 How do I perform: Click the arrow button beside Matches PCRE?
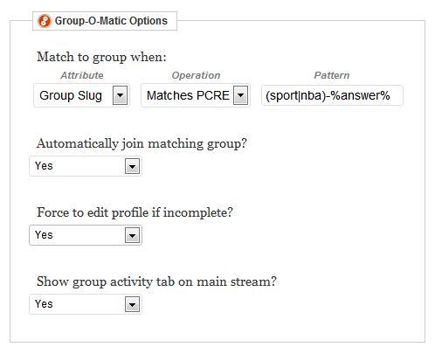tap(240, 95)
